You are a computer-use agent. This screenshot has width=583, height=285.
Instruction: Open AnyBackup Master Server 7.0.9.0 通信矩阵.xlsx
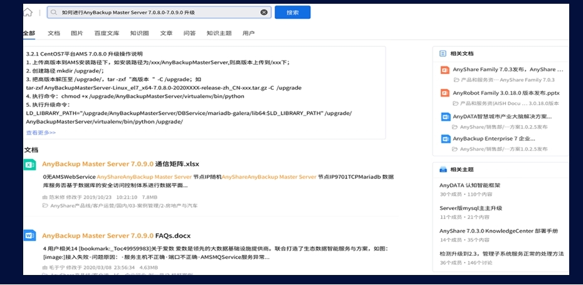(x=120, y=164)
